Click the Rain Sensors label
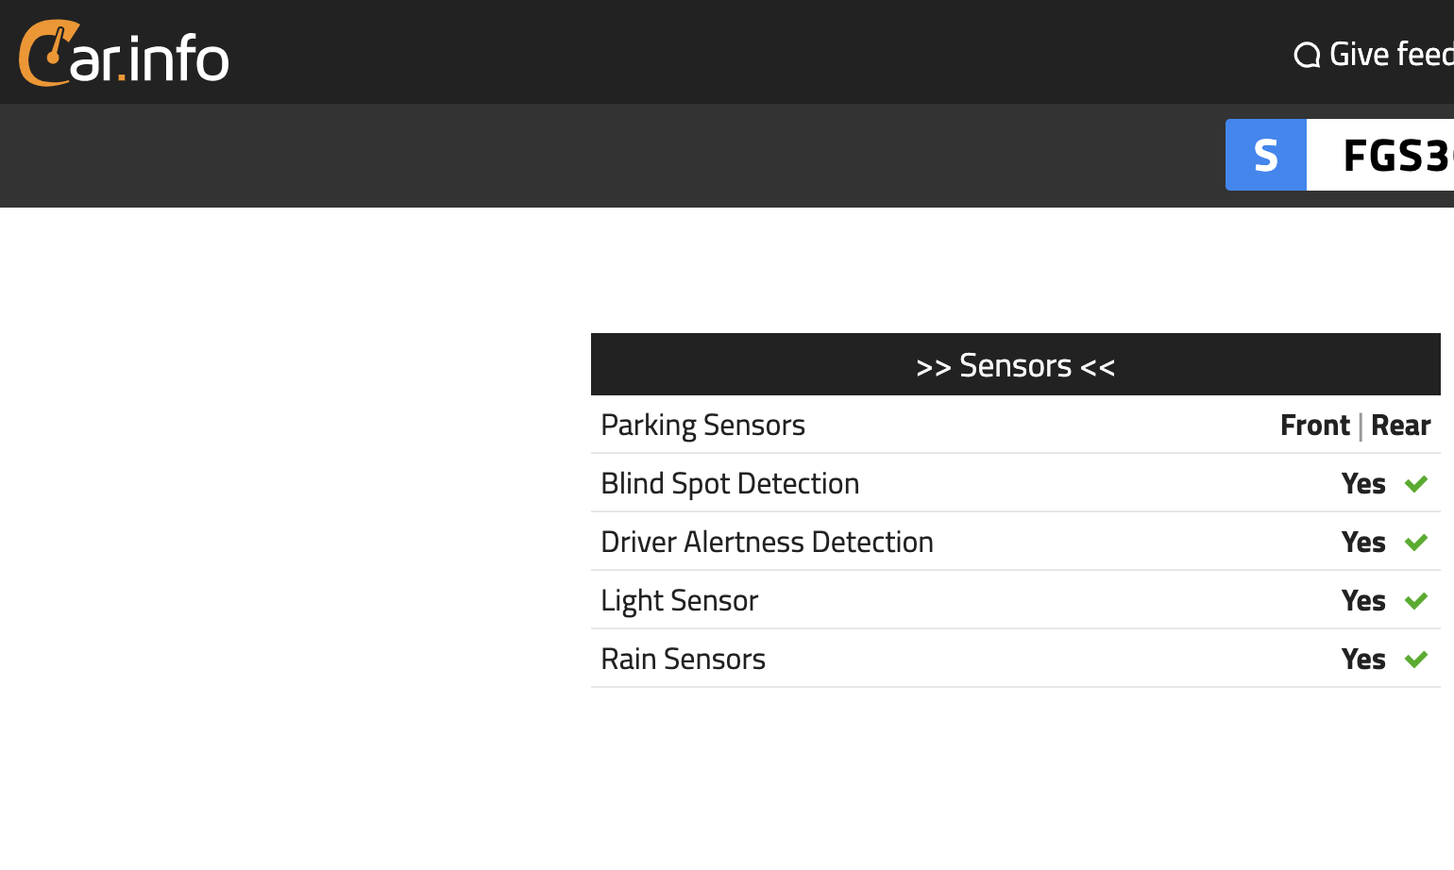The image size is (1454, 870). [x=683, y=660]
